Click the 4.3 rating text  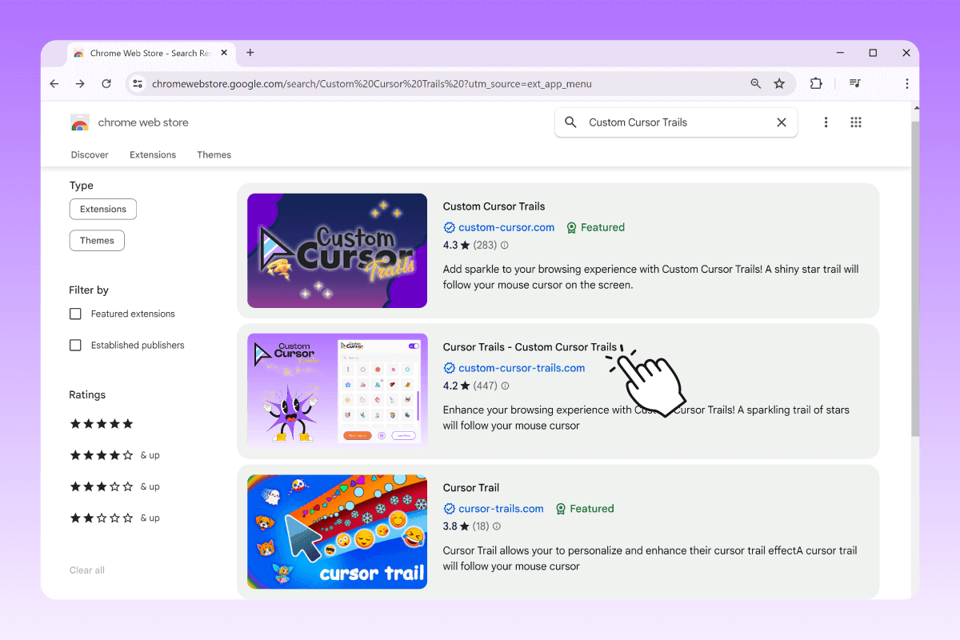pos(450,246)
